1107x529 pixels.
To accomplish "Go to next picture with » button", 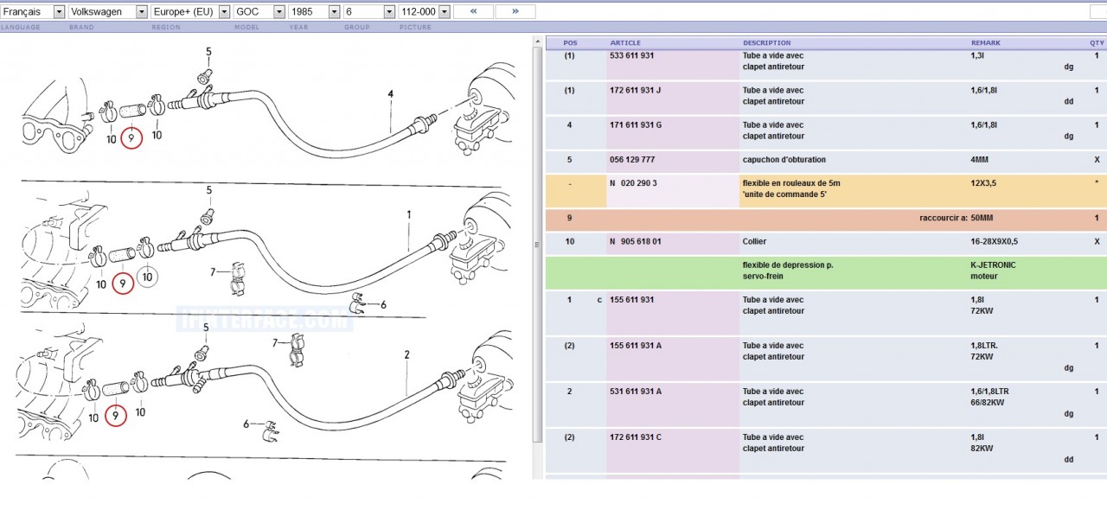I will 515,12.
